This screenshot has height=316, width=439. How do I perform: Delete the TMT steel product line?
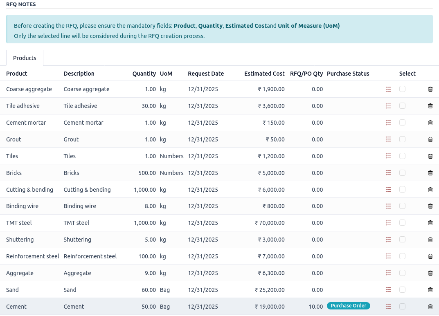[x=430, y=223]
